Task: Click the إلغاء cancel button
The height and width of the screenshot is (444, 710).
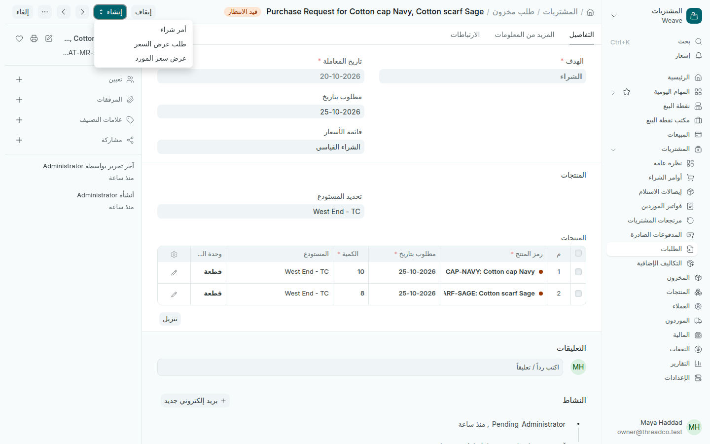Action: [x=23, y=12]
